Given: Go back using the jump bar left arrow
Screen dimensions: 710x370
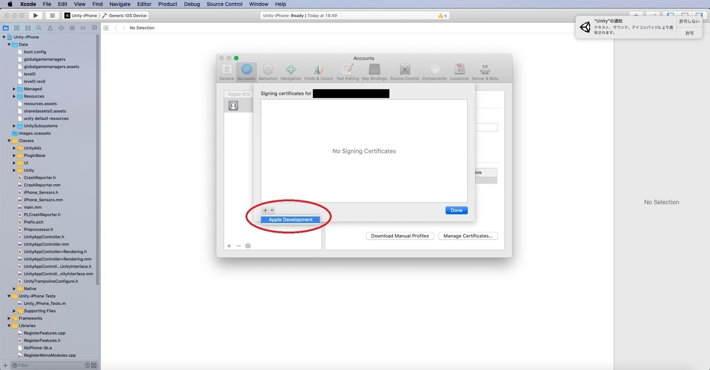Looking at the screenshot, I should pyautogui.click(x=116, y=28).
